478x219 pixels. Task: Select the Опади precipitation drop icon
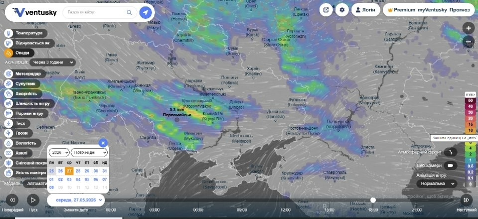[x=8, y=53]
